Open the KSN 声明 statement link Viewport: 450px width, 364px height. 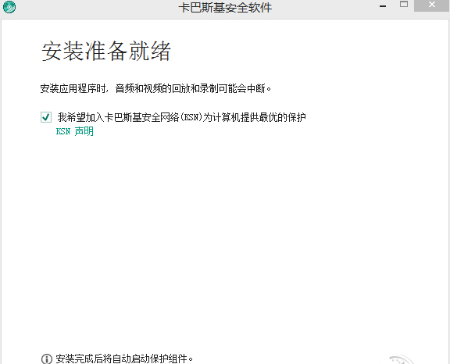[x=75, y=131]
